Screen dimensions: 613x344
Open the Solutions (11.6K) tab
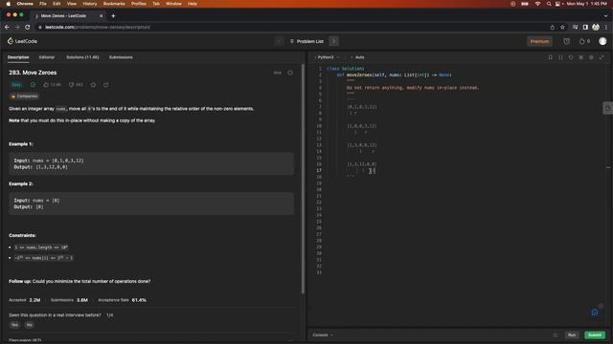point(82,57)
